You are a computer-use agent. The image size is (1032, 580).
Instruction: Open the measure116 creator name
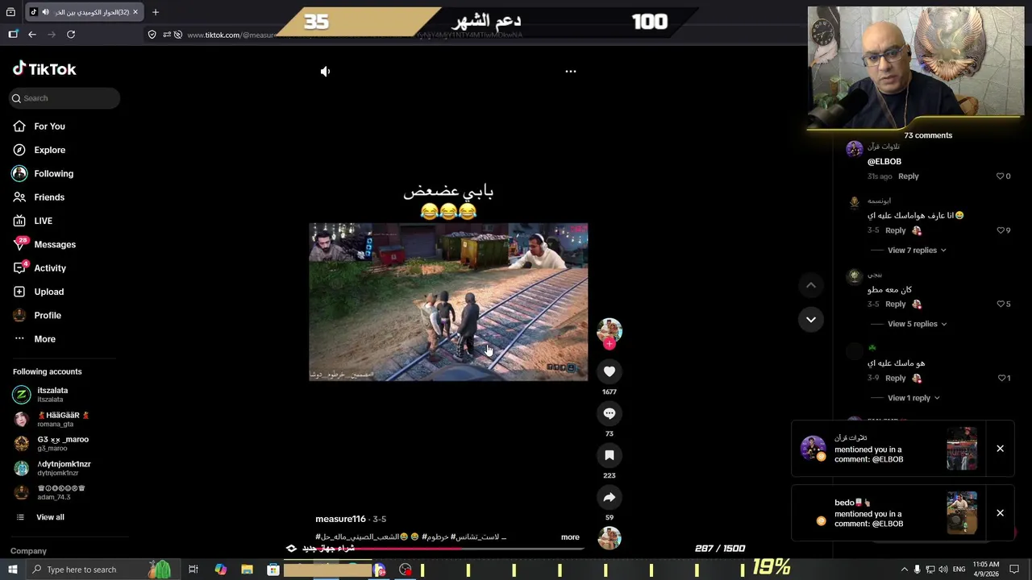point(340,520)
